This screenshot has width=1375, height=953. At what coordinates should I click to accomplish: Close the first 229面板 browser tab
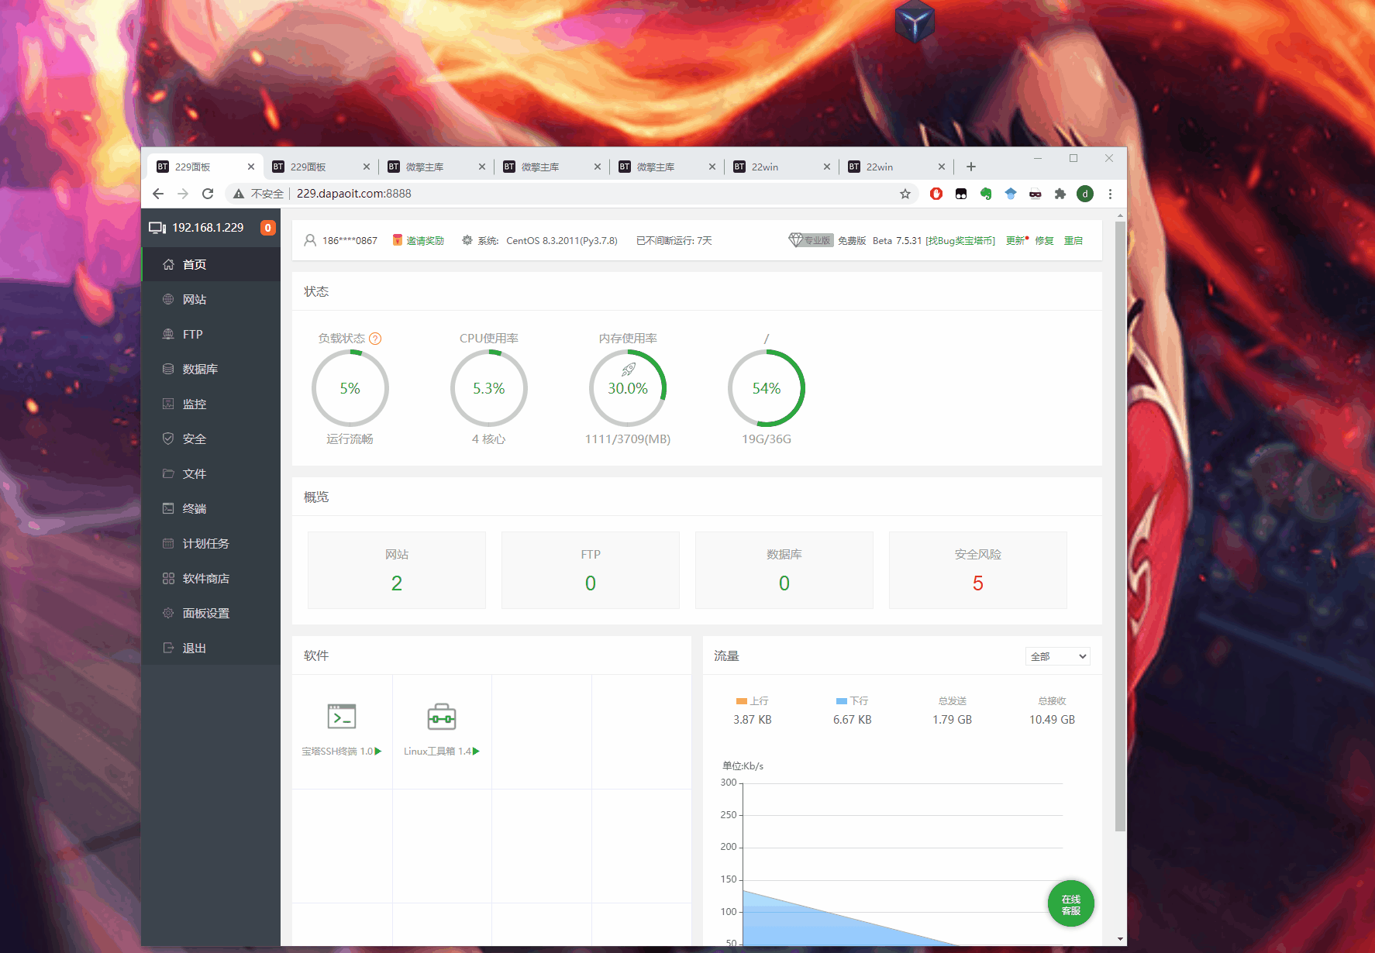[x=251, y=167]
